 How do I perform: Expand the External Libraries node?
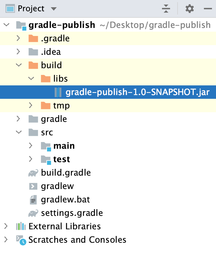(x=6, y=226)
